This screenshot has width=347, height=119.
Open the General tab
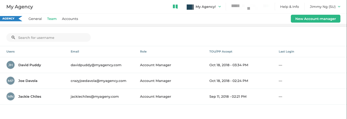coord(35,19)
